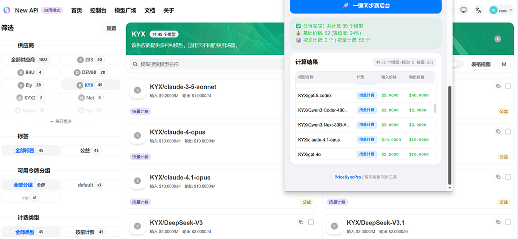
Task: Open the language translation icon
Action: [x=478, y=10]
